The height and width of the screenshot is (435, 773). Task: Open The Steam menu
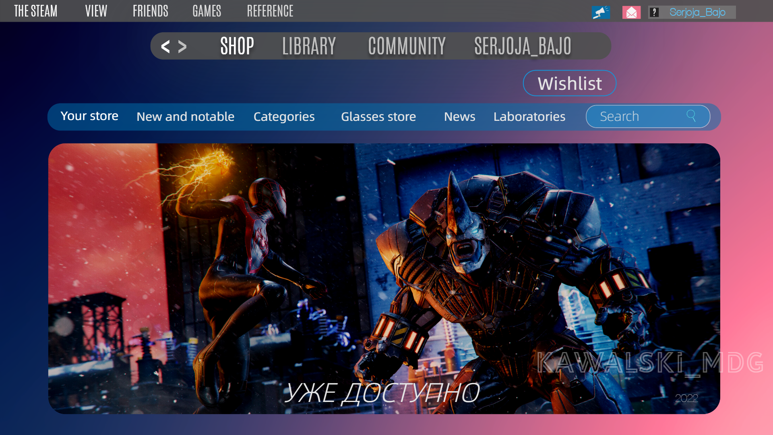coord(36,11)
